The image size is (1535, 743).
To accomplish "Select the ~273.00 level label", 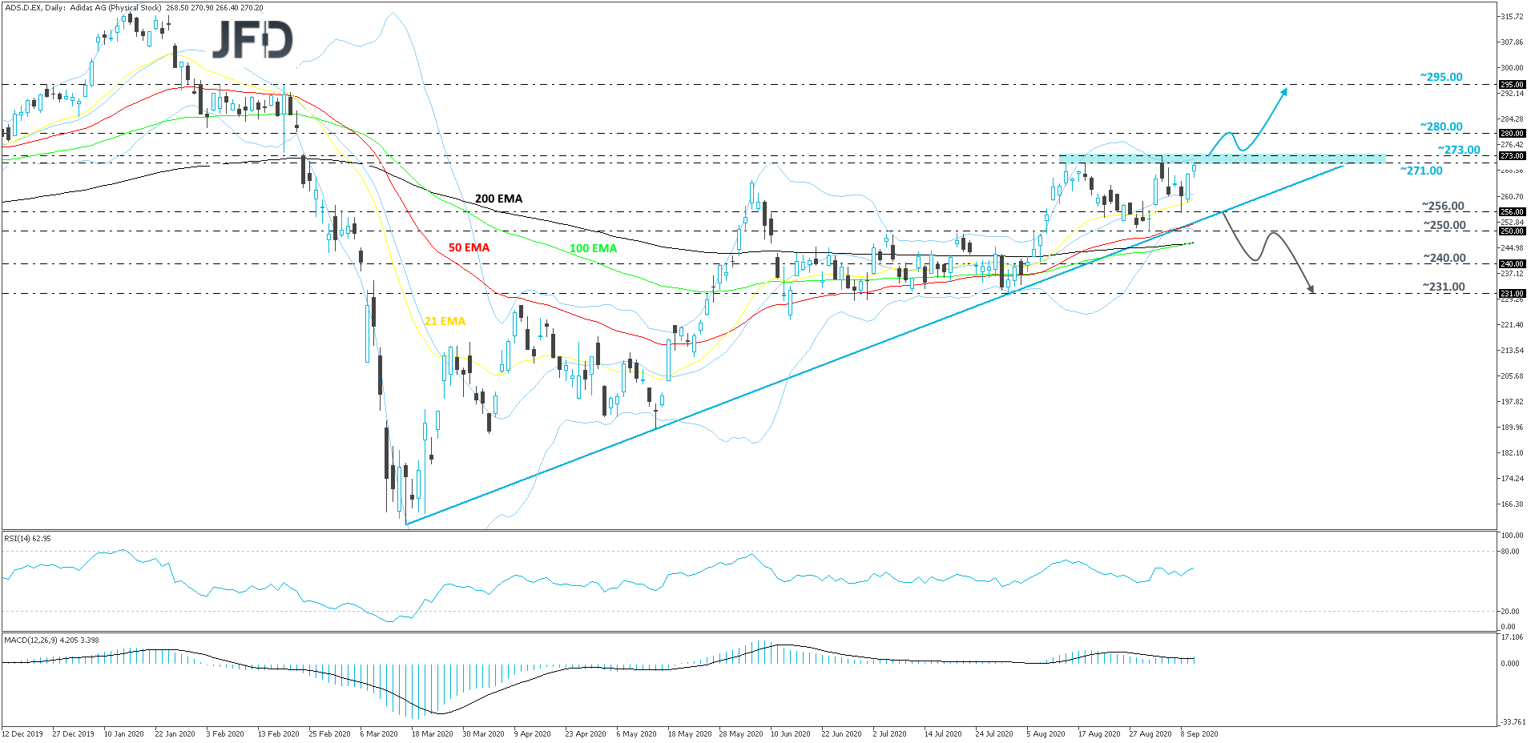I will (1458, 150).
